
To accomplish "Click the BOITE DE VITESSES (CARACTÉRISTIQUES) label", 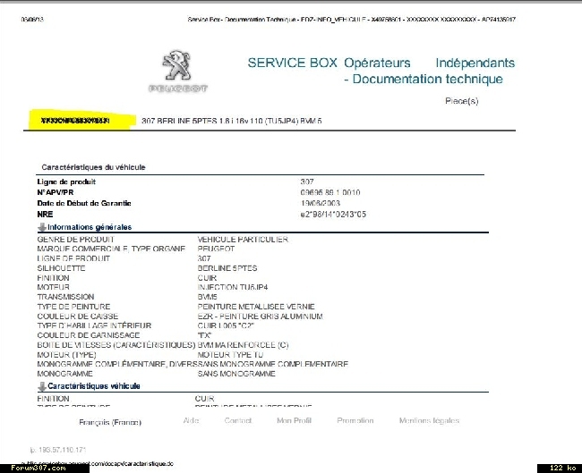I will pyautogui.click(x=116, y=345).
